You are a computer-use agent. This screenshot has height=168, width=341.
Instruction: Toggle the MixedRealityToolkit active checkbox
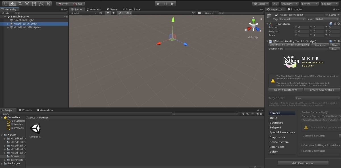click(x=276, y=15)
